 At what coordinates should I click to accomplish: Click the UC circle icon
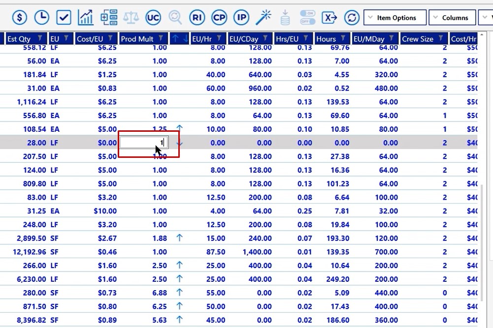click(153, 18)
